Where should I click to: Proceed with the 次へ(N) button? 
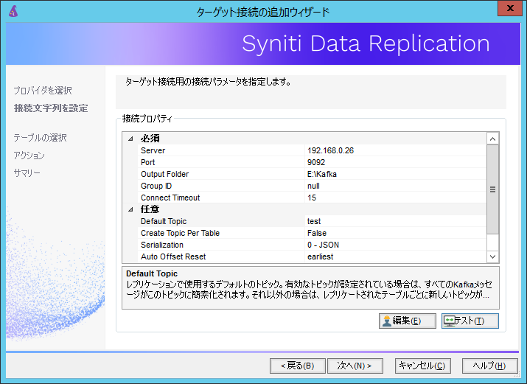(x=355, y=366)
